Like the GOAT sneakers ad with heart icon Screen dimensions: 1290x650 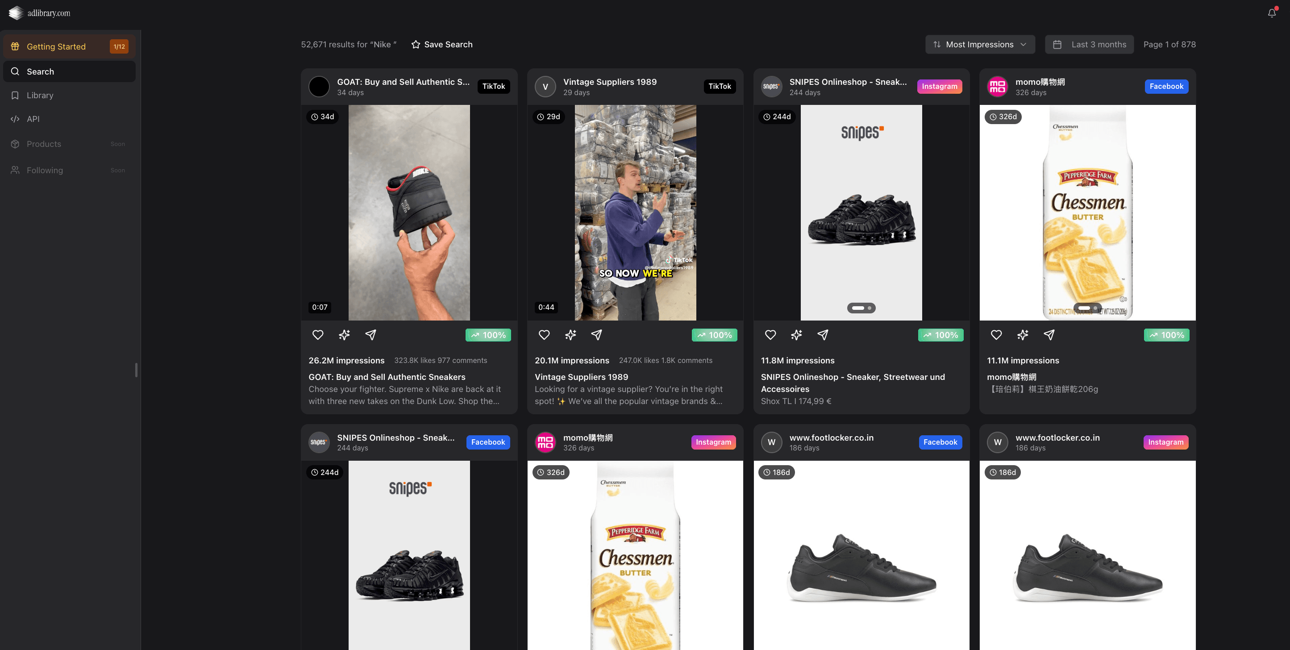coord(317,334)
